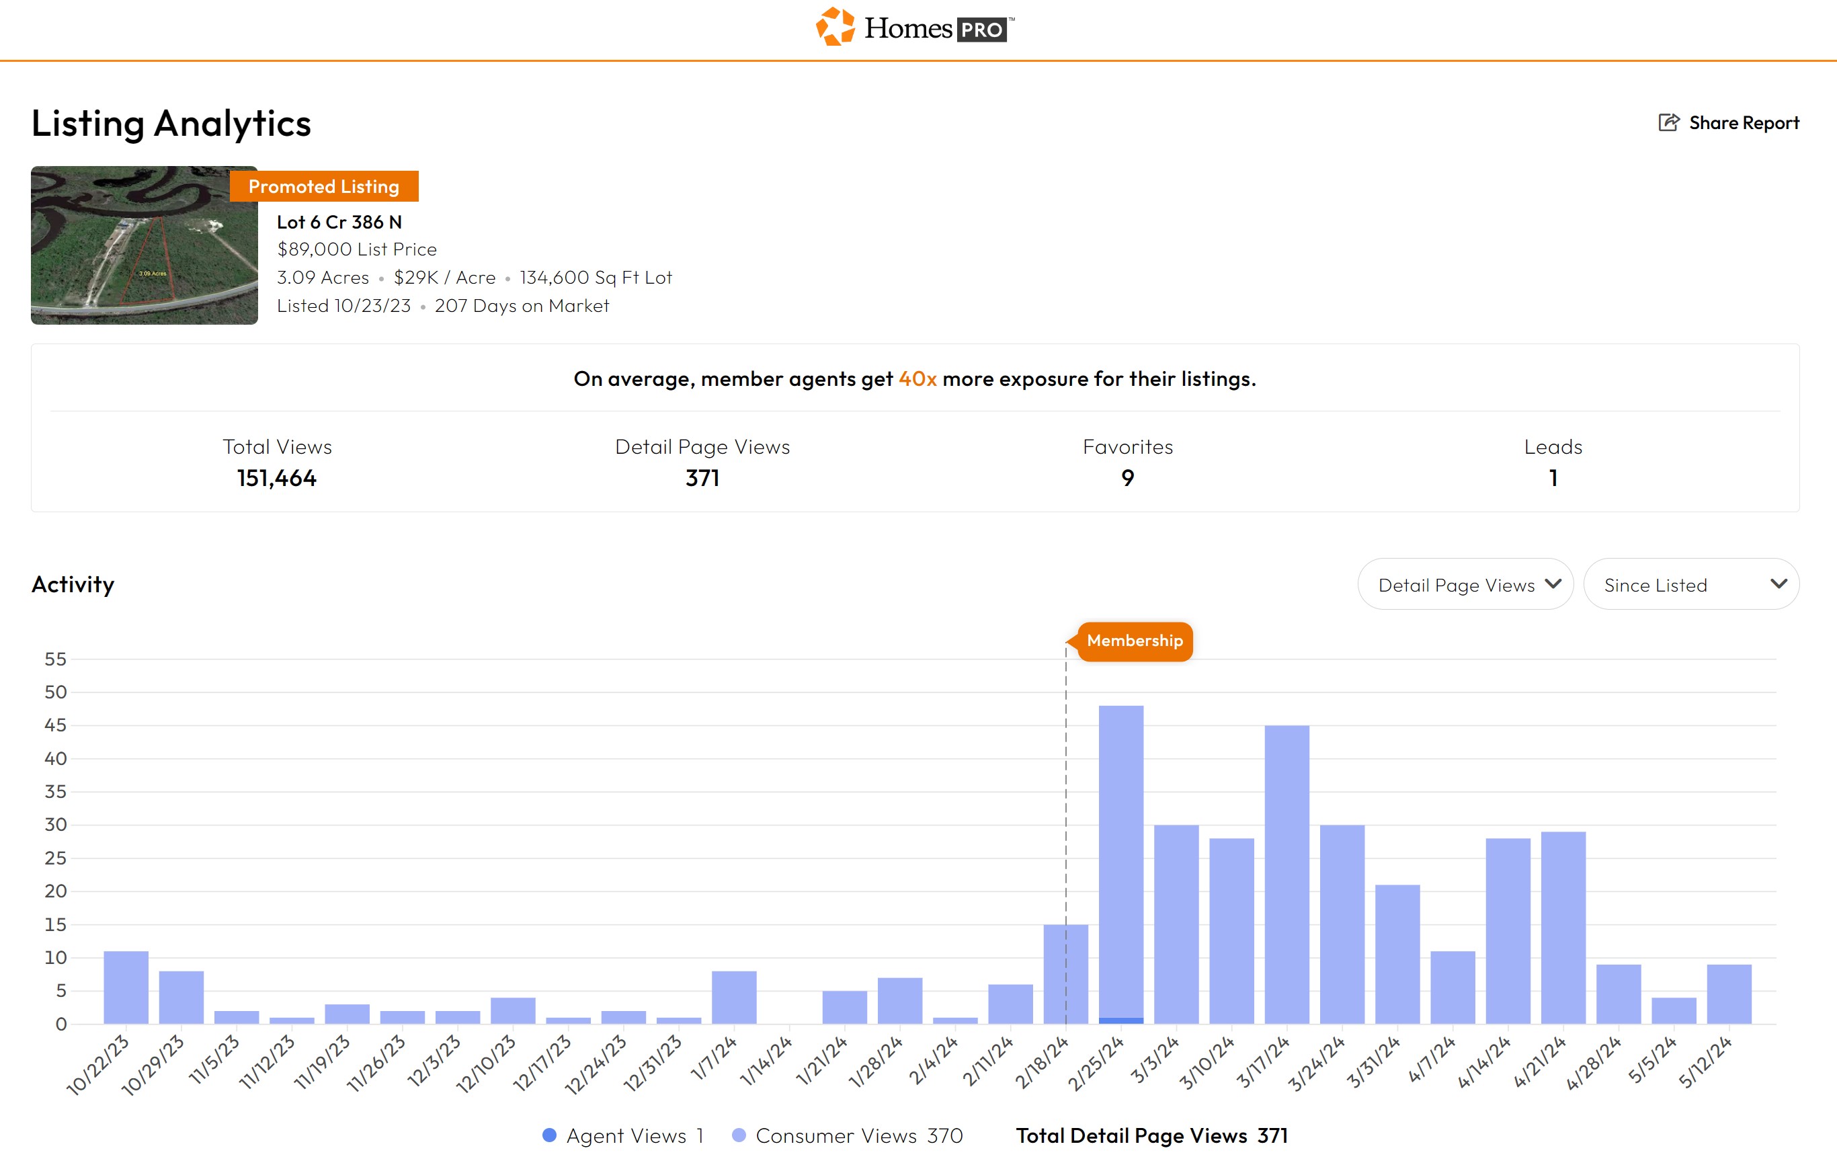Select the 3/31/24 chart bar

(x=1397, y=954)
